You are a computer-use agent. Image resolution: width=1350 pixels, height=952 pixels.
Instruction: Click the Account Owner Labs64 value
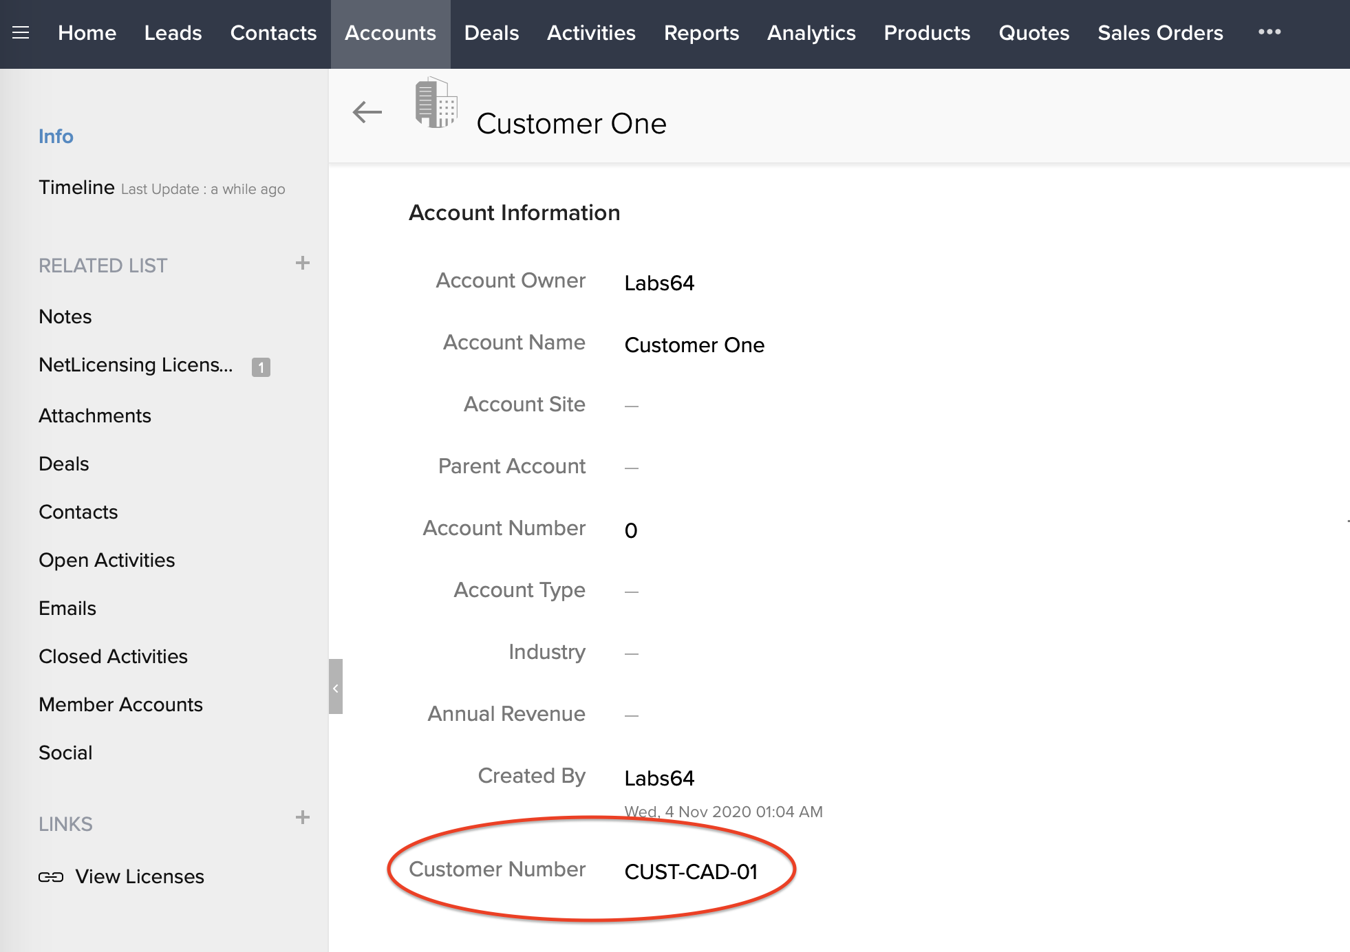[x=658, y=283]
